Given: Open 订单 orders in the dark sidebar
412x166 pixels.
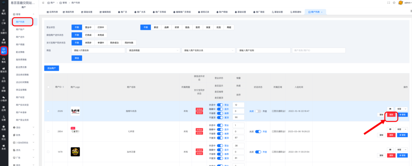Looking at the screenshot, I should [x=4, y=21].
